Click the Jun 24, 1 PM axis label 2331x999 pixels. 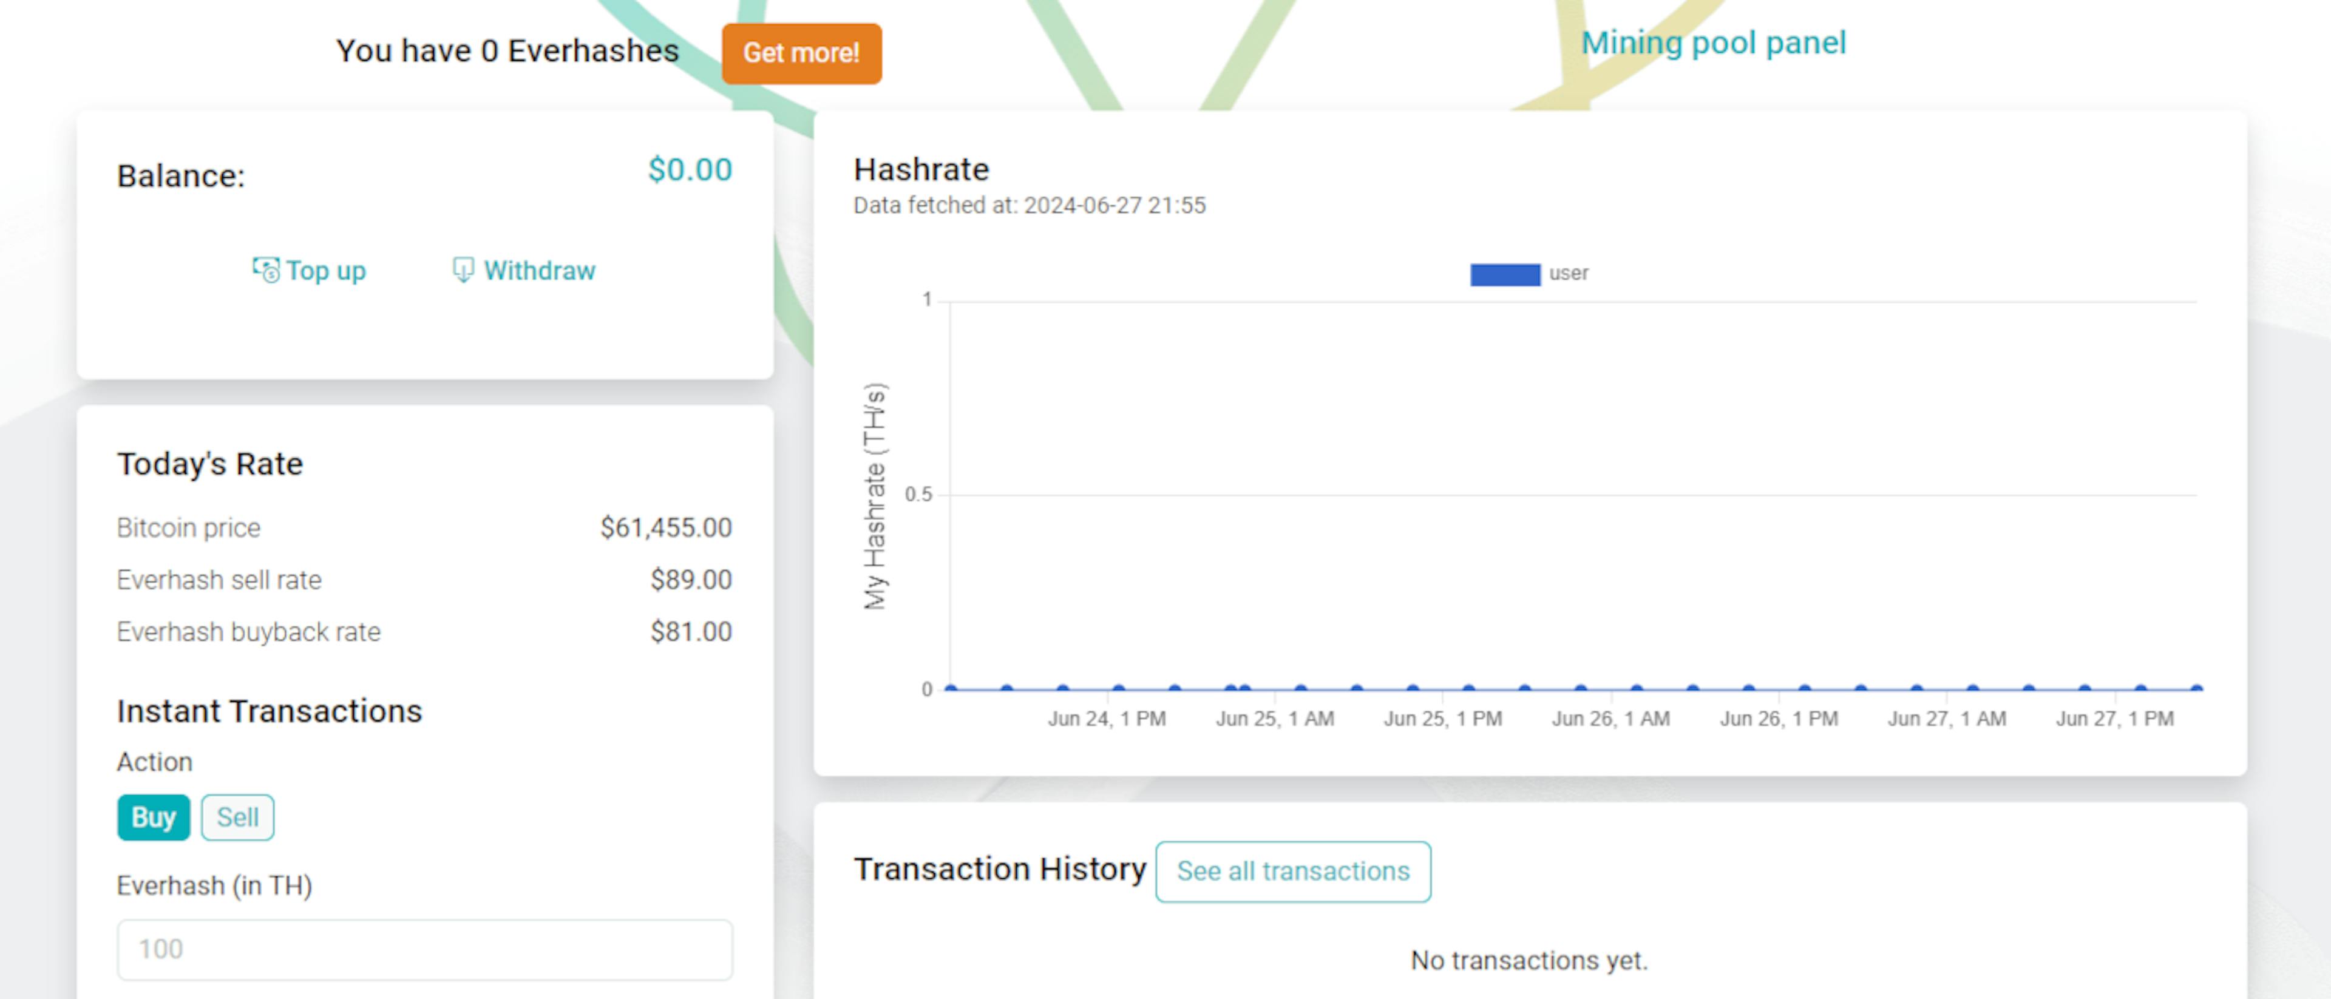pyautogui.click(x=1107, y=719)
